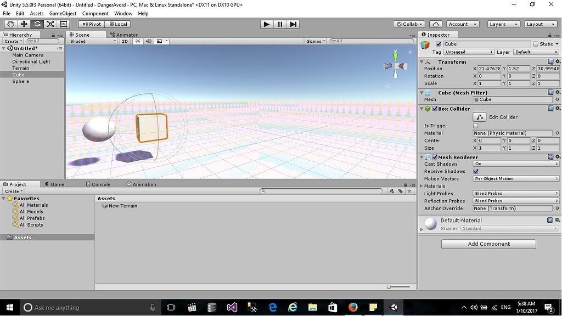The height and width of the screenshot is (316, 562).
Task: Disable Receive Shadows on the Mesh Renderer
Action: tap(475, 171)
